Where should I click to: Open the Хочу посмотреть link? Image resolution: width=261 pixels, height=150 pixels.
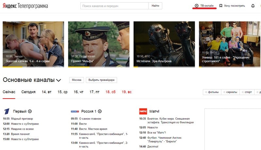(x=234, y=6)
